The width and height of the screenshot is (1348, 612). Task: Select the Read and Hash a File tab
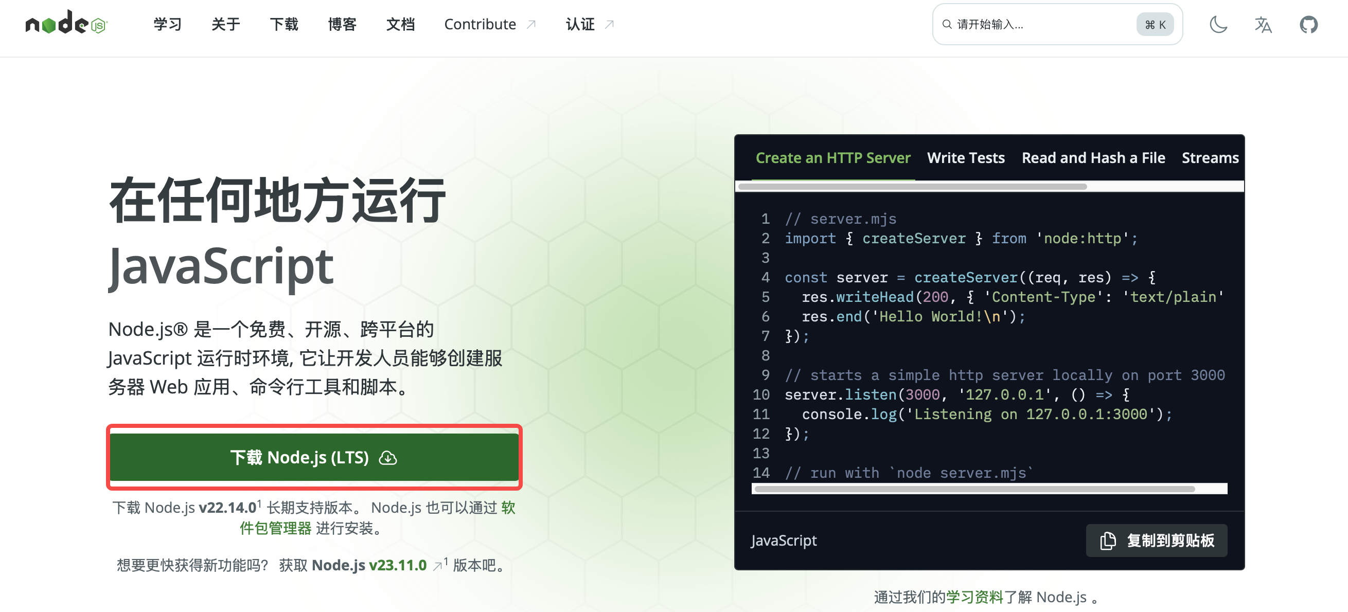click(1093, 158)
